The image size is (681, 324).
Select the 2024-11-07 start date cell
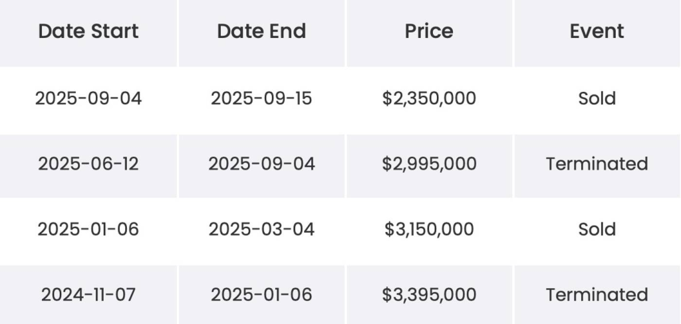tap(88, 295)
